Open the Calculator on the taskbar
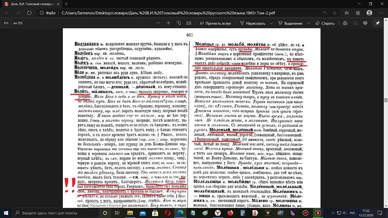The image size is (388, 218). click(x=243, y=213)
